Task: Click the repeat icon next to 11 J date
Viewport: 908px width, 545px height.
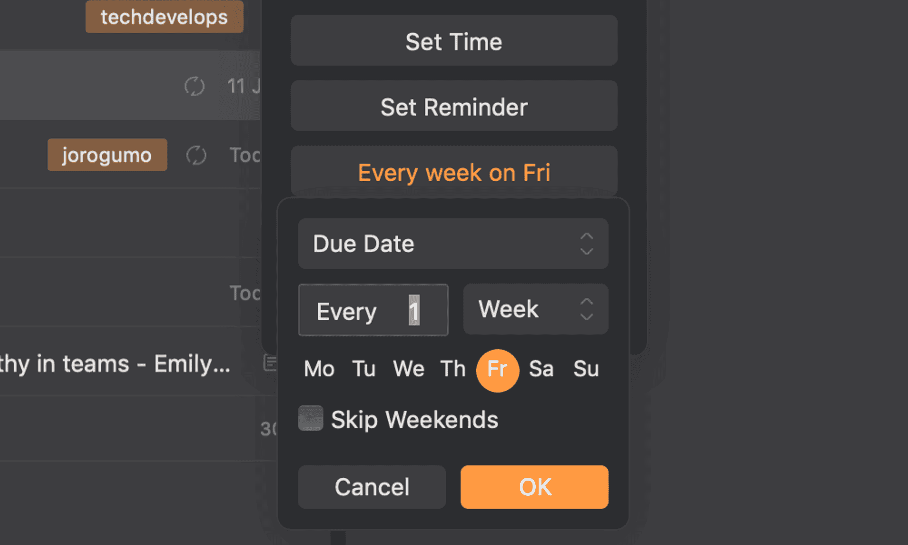Action: point(194,87)
